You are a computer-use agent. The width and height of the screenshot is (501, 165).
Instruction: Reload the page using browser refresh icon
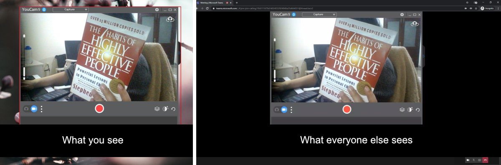click(x=207, y=8)
